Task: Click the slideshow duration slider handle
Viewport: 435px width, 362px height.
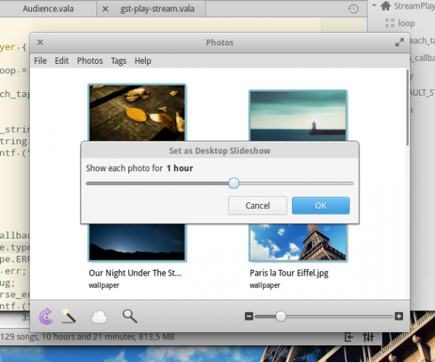Action: point(233,183)
